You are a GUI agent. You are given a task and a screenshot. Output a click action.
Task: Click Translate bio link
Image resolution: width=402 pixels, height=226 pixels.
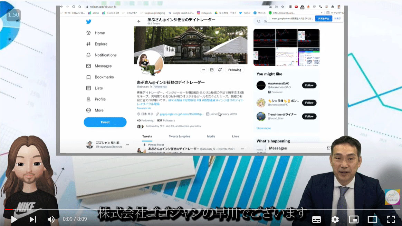144,108
